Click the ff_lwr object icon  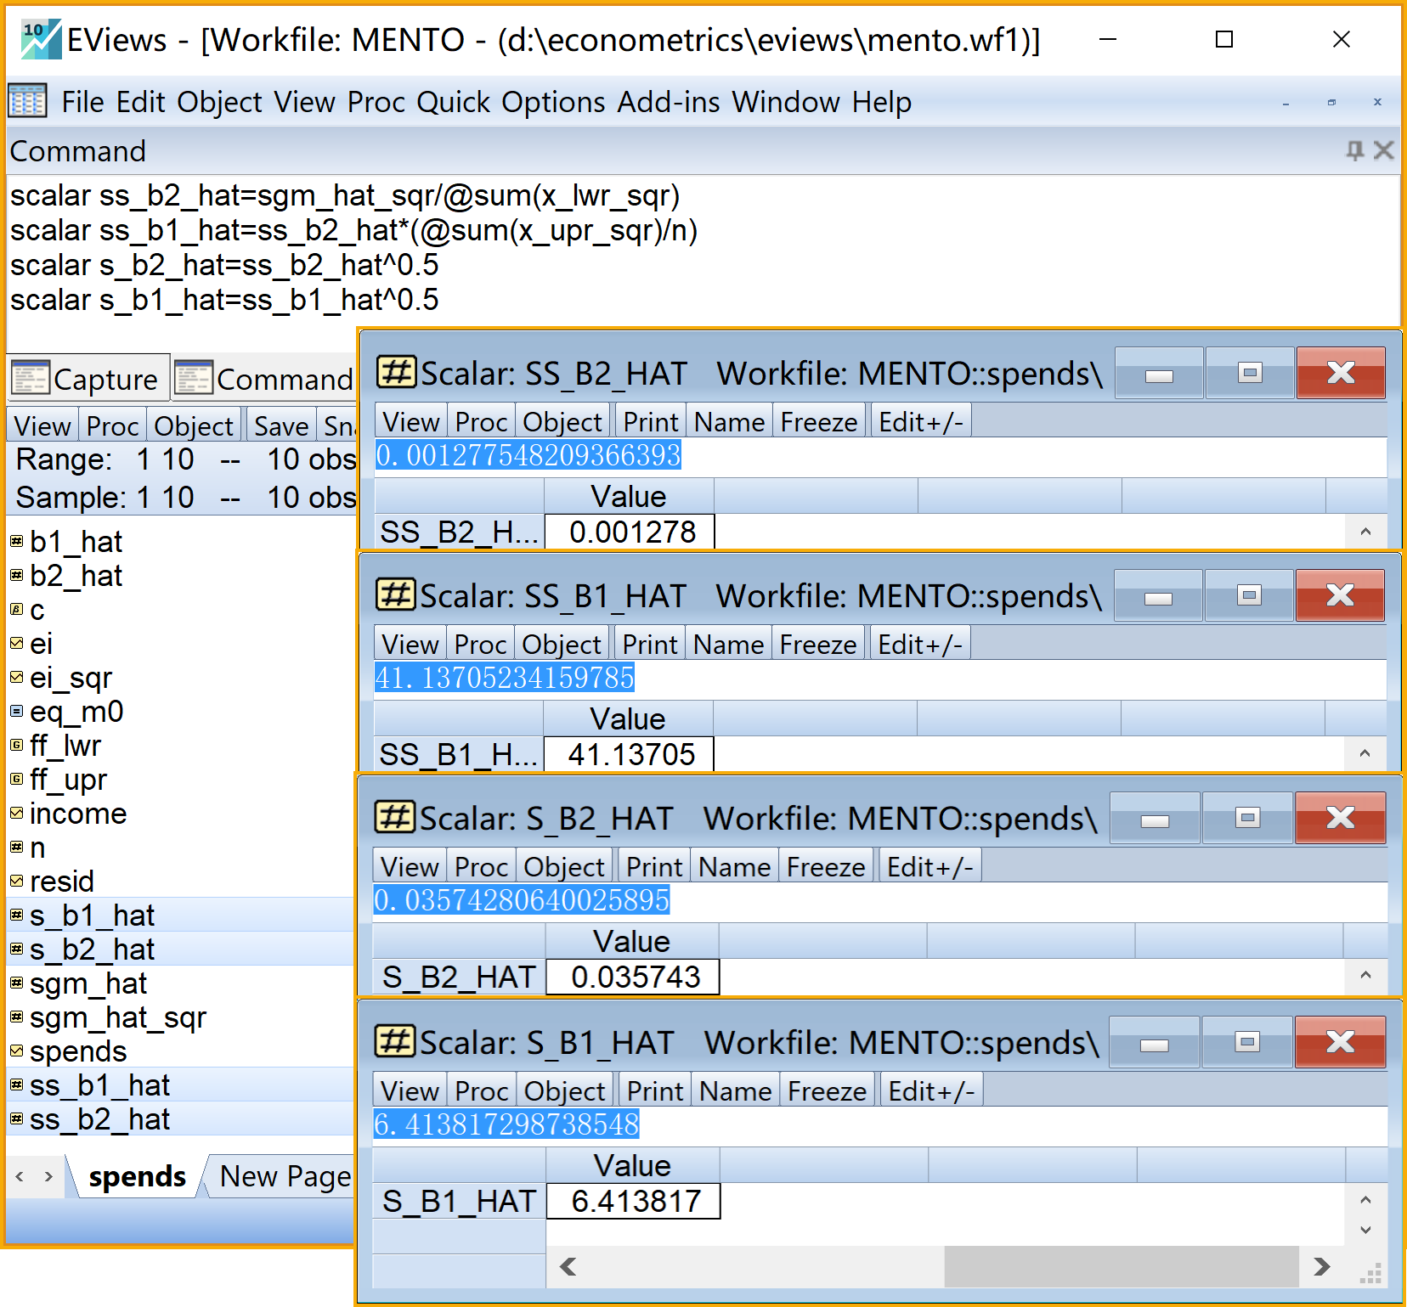tap(16, 746)
